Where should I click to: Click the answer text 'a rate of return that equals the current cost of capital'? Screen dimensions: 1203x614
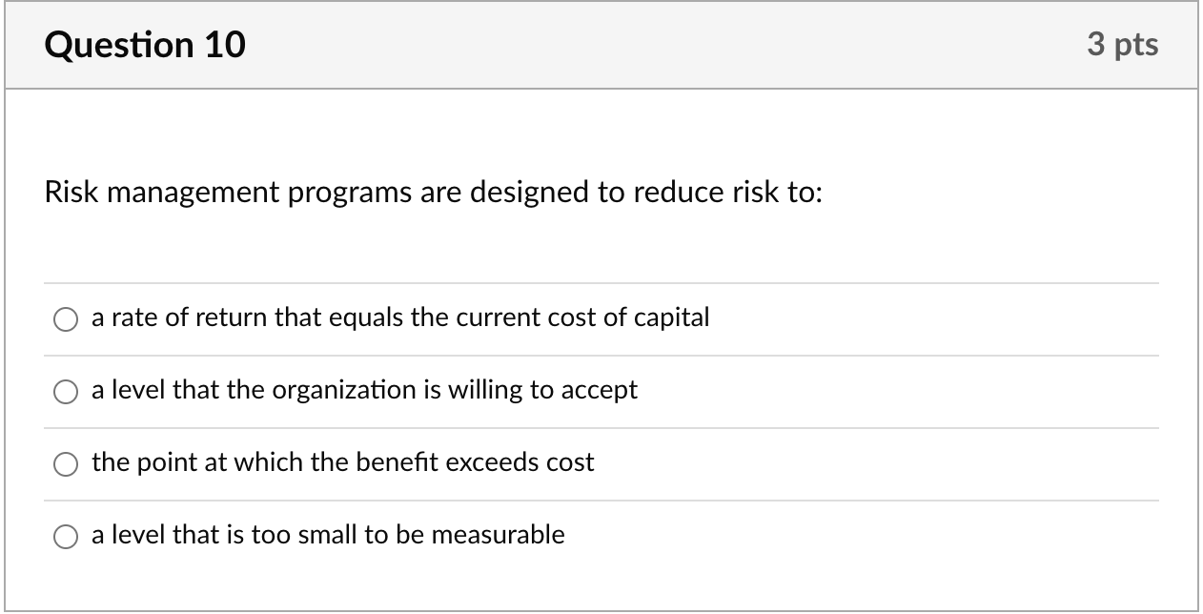(x=400, y=317)
